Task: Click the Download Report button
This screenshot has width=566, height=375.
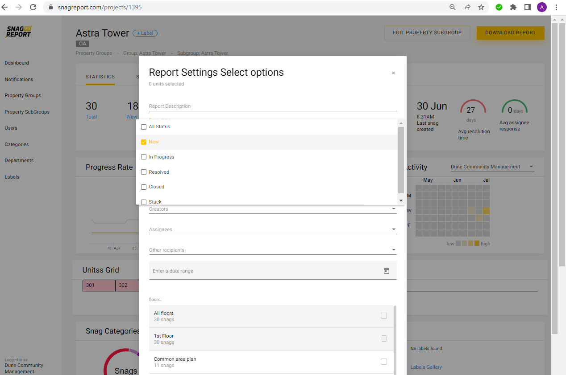Action: coord(510,33)
